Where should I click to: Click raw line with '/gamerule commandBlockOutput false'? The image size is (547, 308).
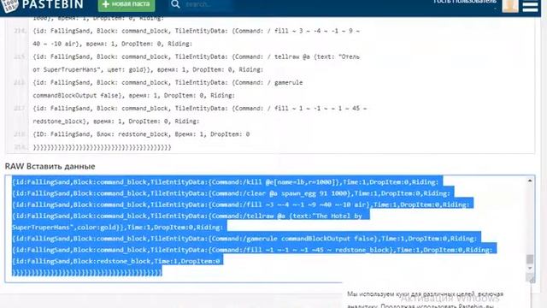click(x=244, y=239)
